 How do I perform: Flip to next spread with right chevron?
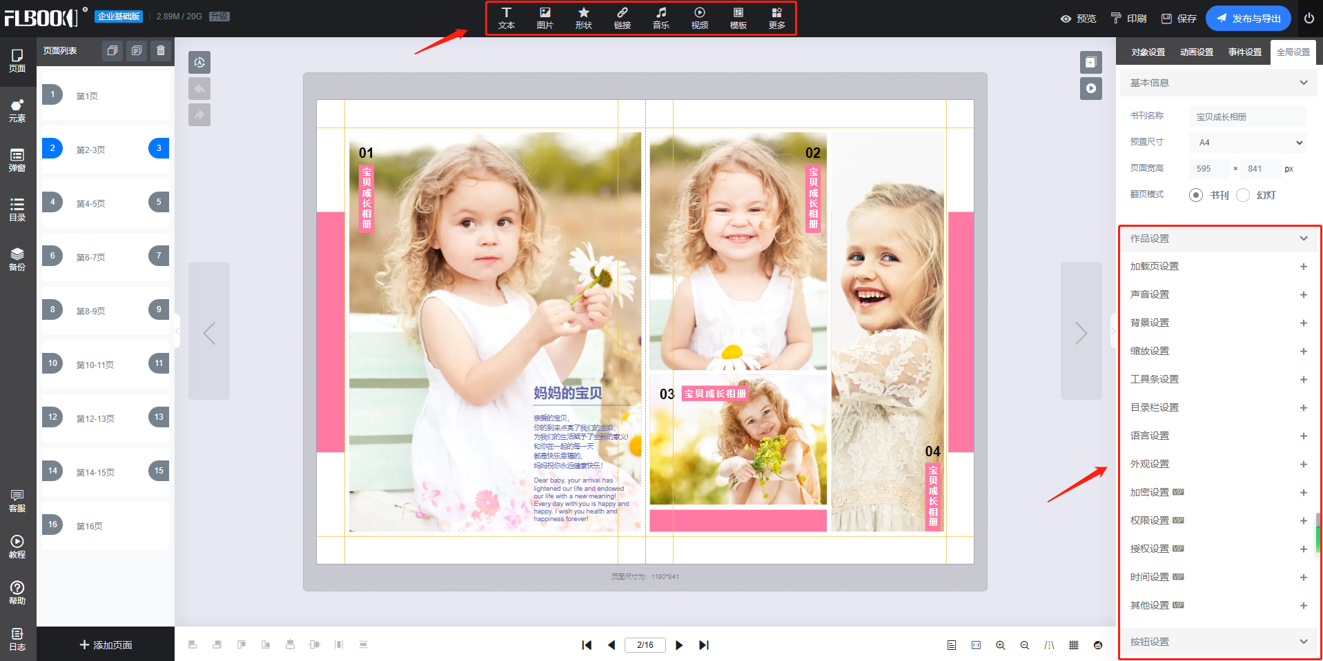pyautogui.click(x=1081, y=331)
